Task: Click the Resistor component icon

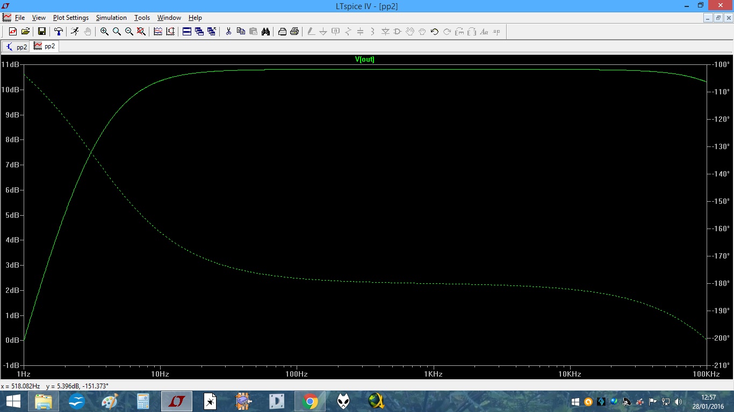Action: click(x=348, y=32)
